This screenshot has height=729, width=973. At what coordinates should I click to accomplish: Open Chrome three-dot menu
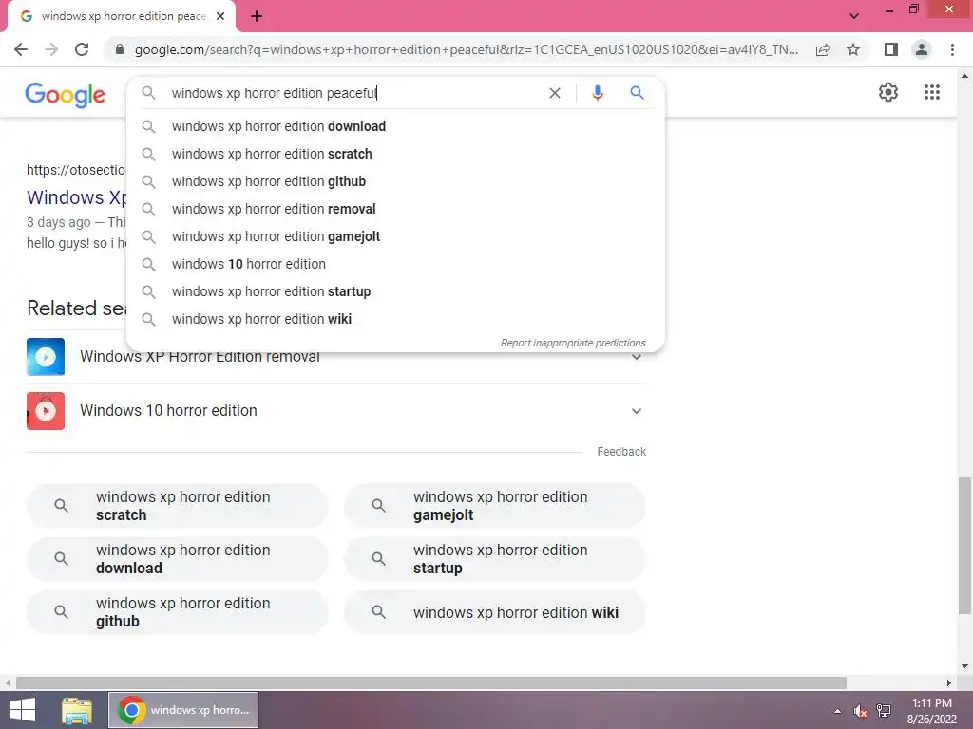tap(952, 49)
